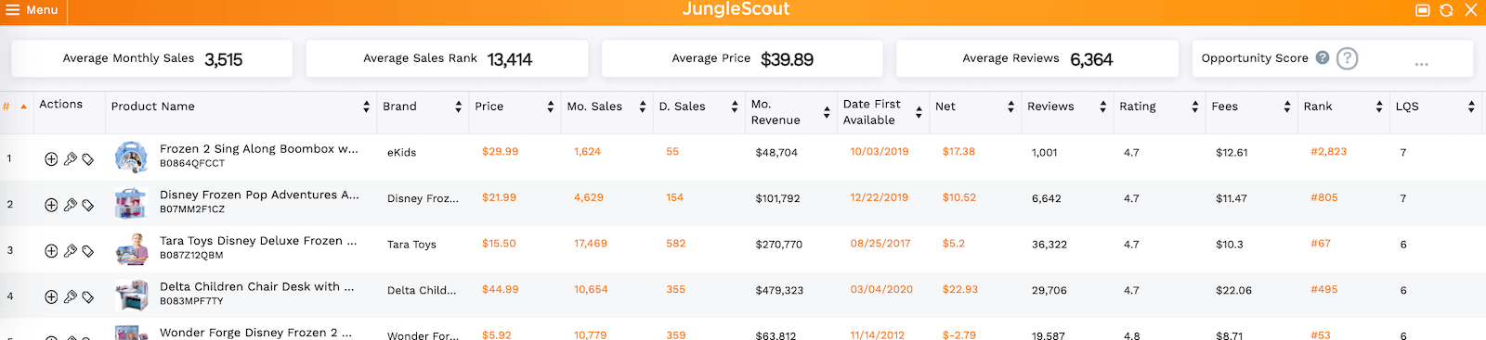Screen dimensions: 1486x340
Task: Click the tracker pin icon for Disney Frozen Pop Adventures
Action: [70, 205]
